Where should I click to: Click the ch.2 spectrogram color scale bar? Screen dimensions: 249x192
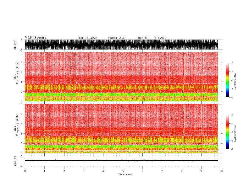pos(227,132)
